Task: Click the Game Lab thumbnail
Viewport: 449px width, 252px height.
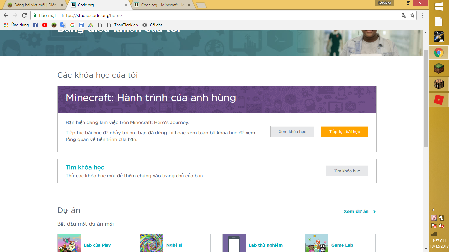Action: 317,243
